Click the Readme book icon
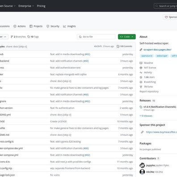This screenshot has height=177, width=177. [x=141, y=63]
